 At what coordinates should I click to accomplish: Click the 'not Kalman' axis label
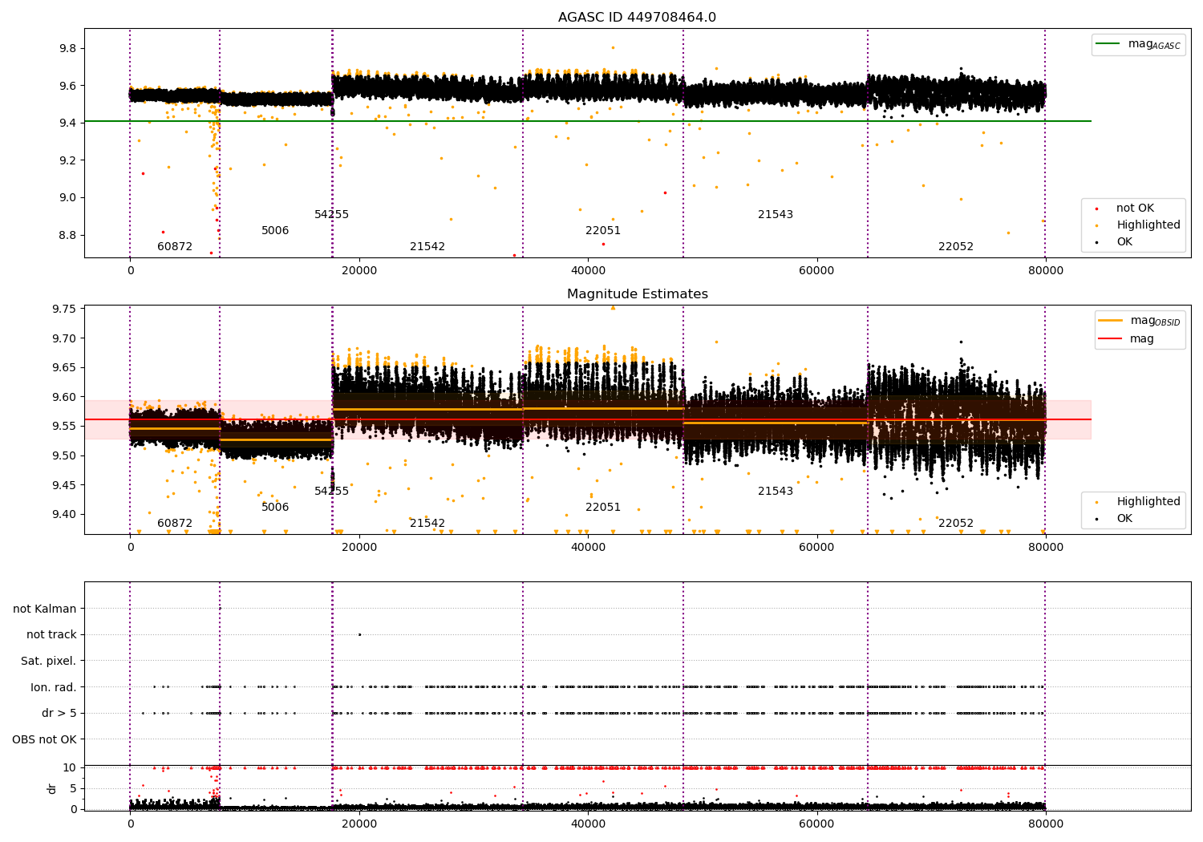click(45, 609)
